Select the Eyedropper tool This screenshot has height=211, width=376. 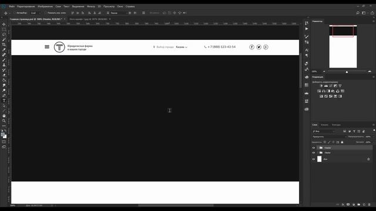[4, 49]
